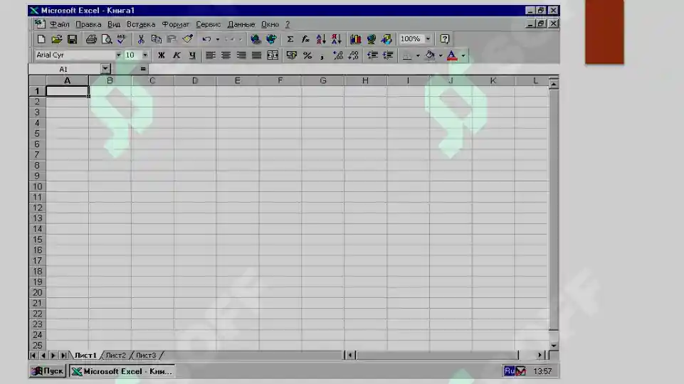Screen dimensions: 684x384
Task: Cut selection with the scissors icon
Action: (141, 39)
